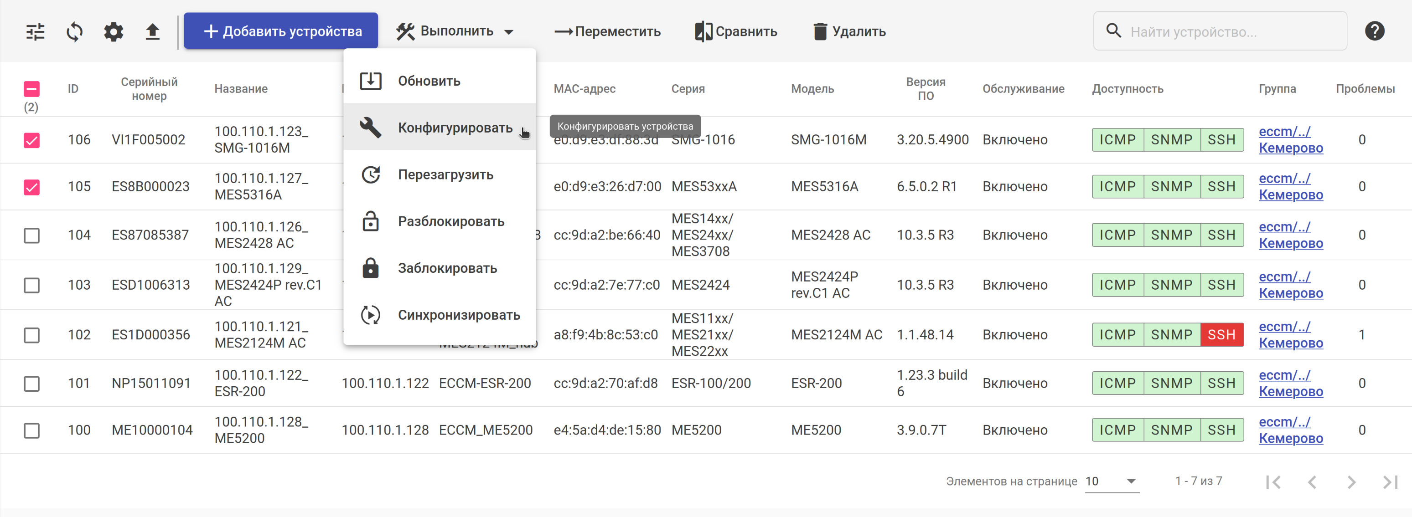The image size is (1412, 517).
Task: Open help via the question mark icon
Action: click(x=1374, y=31)
